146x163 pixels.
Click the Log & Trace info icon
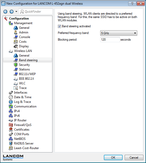pyautogui.click(x=11, y=102)
